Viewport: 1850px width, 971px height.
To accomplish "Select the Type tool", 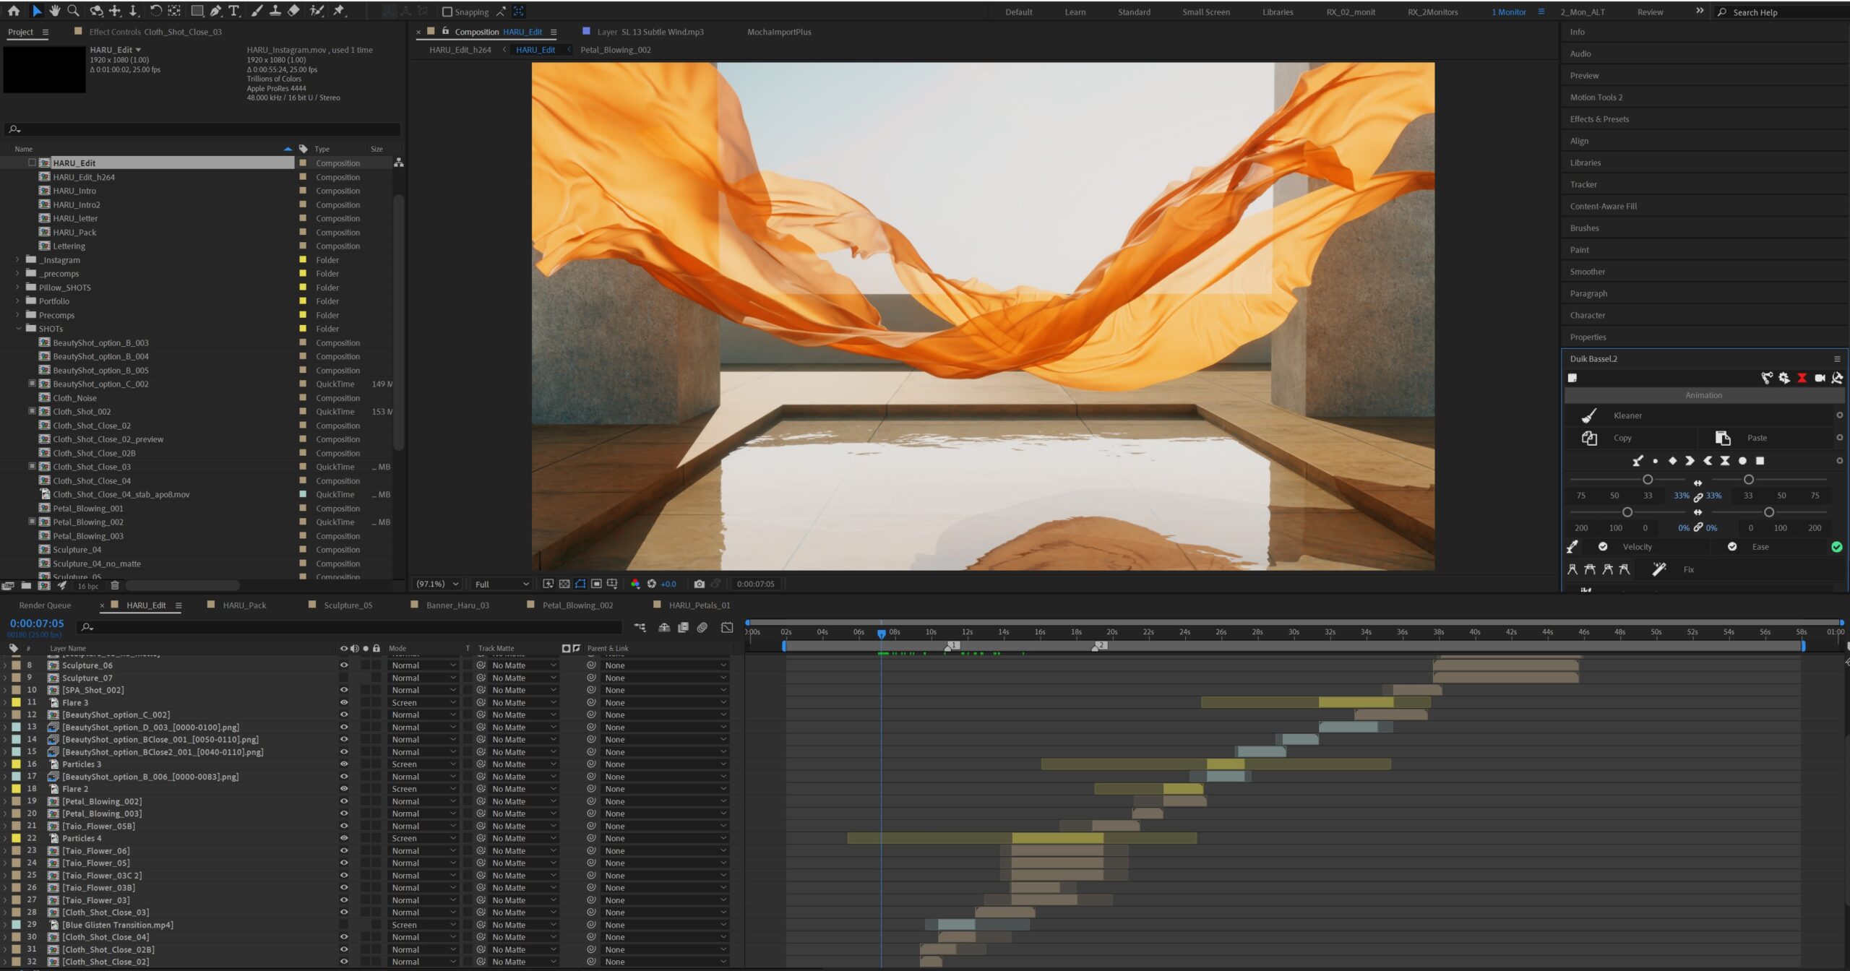I will (234, 11).
